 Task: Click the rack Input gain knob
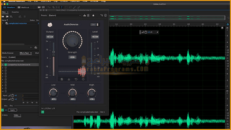coord(13,96)
